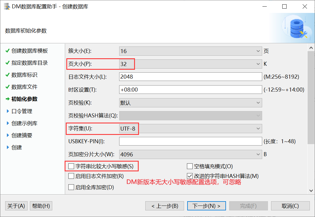The width and height of the screenshot is (315, 217).
Task: Click the green checkmark beside 数据库标识
Action: pos(7,75)
